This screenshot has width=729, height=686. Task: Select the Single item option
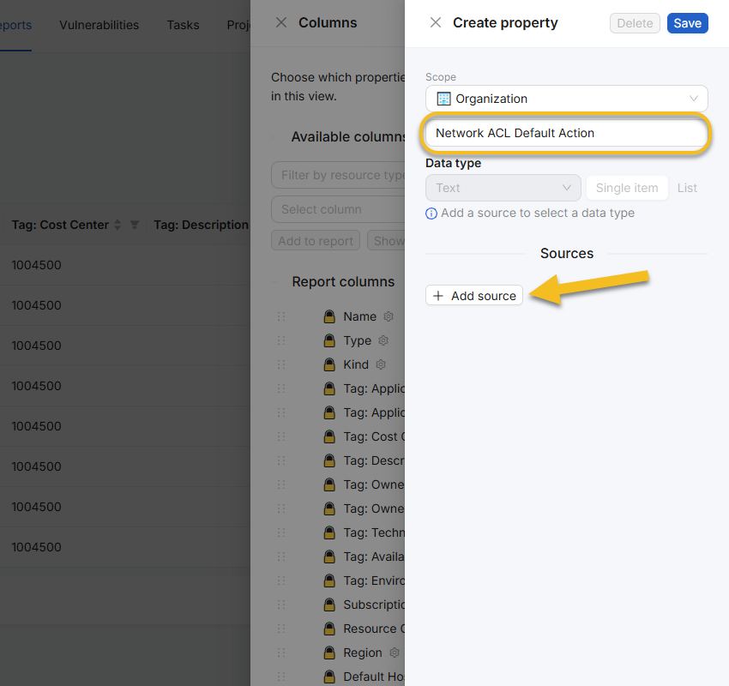[627, 188]
